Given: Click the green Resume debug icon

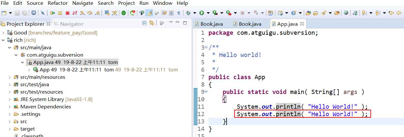Looking at the screenshot, I should point(52,13).
